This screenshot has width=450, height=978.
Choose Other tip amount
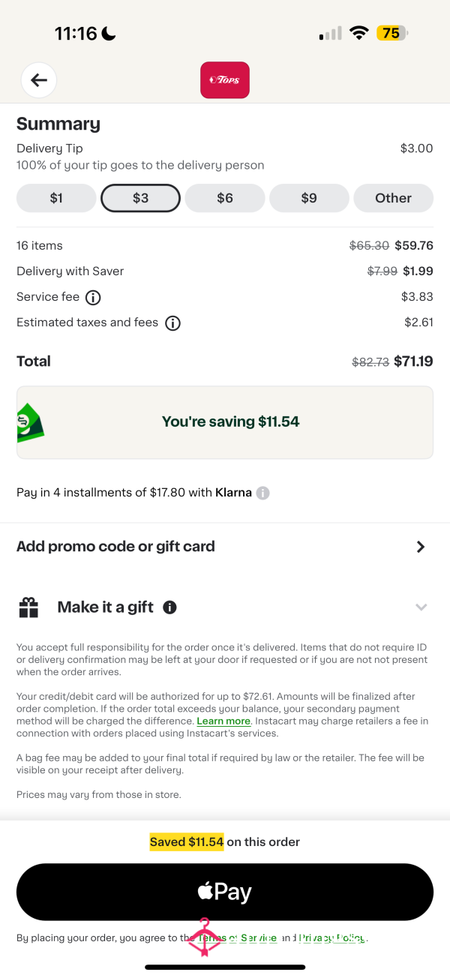click(x=394, y=198)
